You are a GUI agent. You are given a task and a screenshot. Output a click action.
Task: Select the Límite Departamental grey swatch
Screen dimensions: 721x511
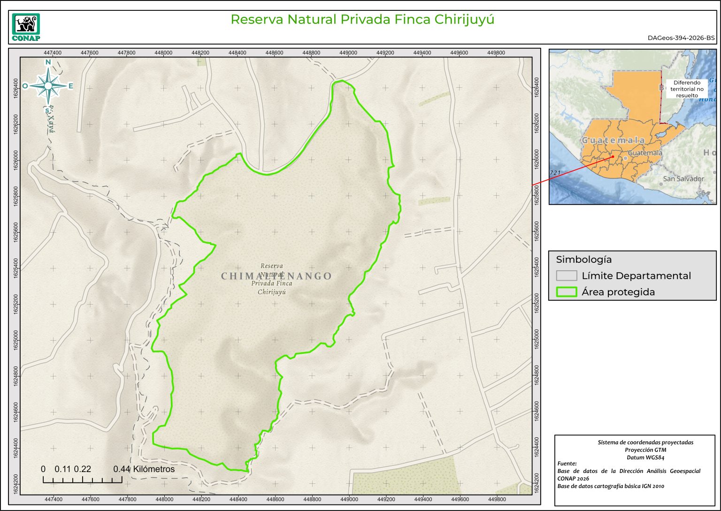[x=566, y=275]
